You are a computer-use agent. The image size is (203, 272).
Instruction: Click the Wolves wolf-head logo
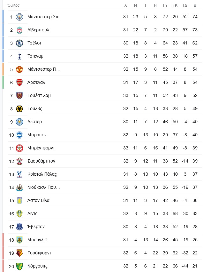(19, 109)
